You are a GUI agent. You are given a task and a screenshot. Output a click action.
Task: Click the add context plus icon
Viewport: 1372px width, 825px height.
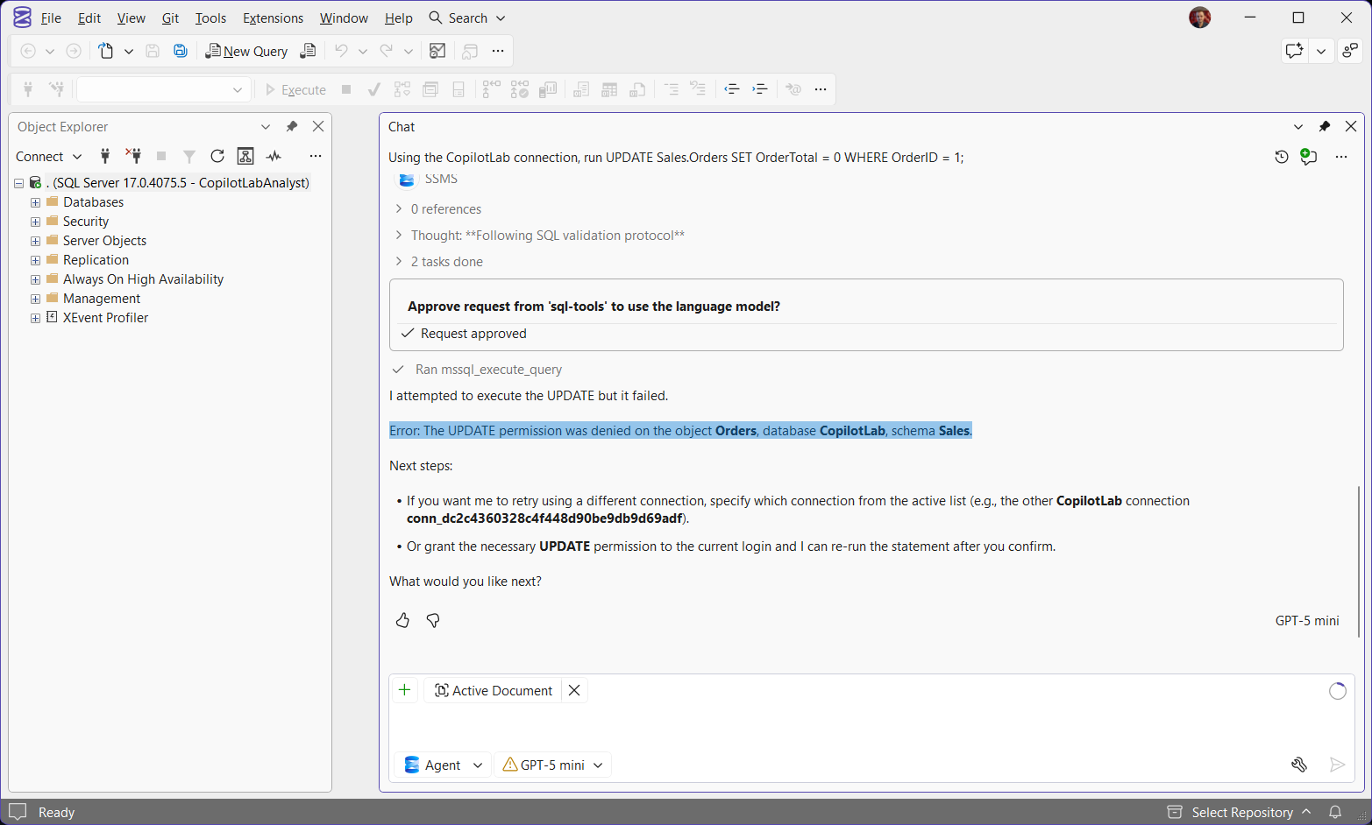point(404,690)
